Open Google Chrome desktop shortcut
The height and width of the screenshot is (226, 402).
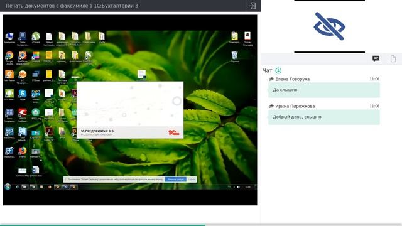coord(9,57)
